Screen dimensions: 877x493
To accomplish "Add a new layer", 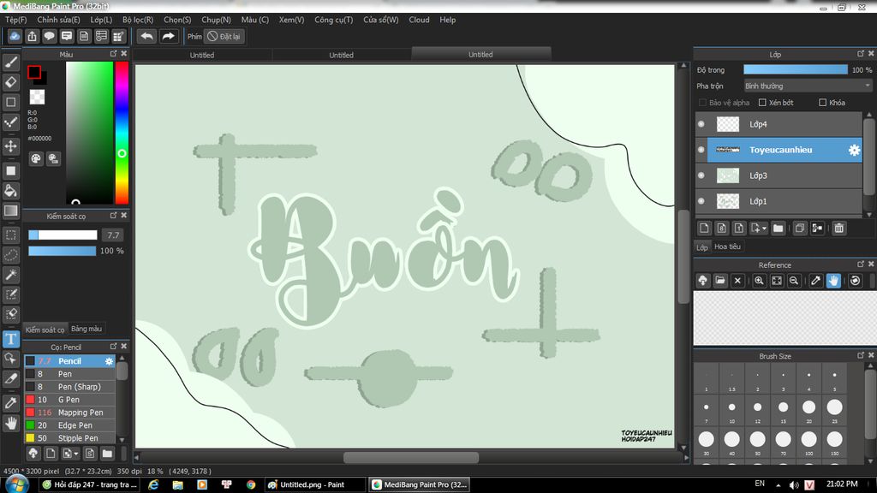I will [x=704, y=228].
